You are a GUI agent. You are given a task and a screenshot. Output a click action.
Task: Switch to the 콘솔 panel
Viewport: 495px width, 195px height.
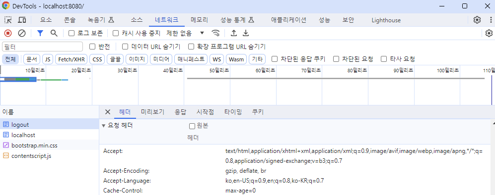[x=70, y=20]
